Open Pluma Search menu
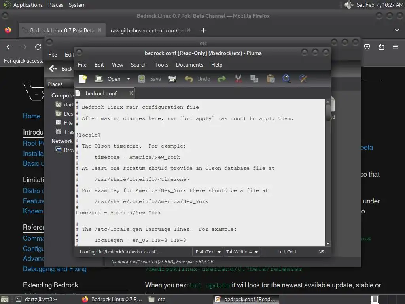The image size is (405, 304). [x=138, y=65]
